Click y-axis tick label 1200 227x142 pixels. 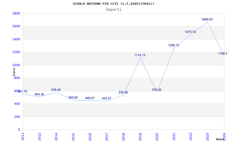(x=16, y=52)
